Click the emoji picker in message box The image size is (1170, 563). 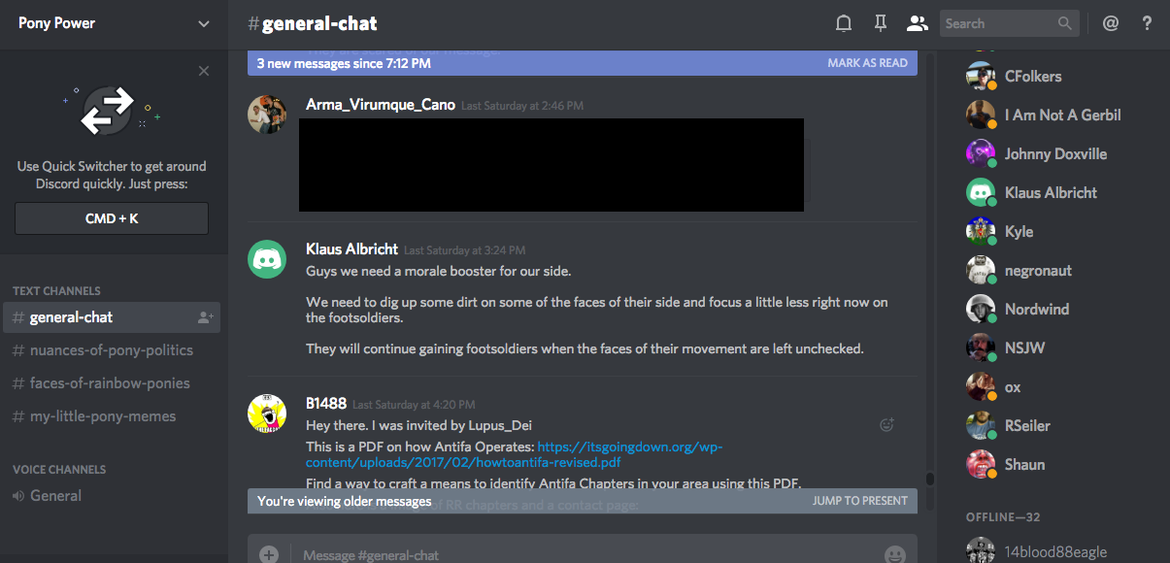click(894, 554)
